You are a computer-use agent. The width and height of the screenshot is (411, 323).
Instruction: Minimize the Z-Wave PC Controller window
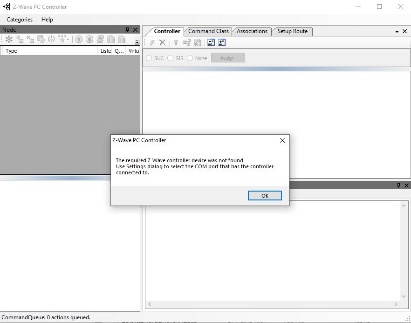pos(359,7)
